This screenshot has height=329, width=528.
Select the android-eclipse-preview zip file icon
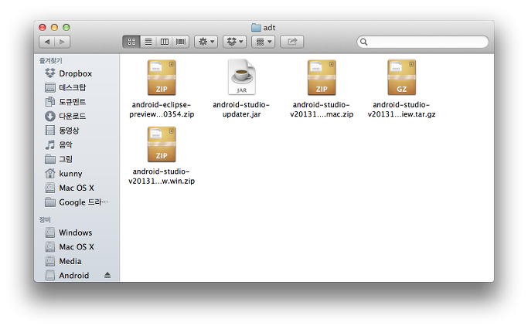tap(162, 77)
